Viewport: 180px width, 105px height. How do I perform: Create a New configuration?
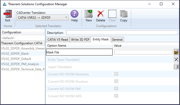pos(89,14)
